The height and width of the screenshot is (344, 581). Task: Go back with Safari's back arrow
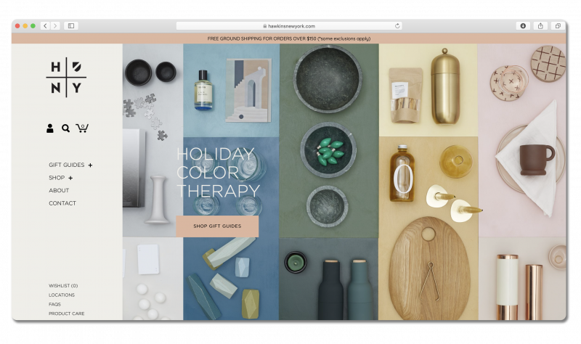[x=45, y=25]
